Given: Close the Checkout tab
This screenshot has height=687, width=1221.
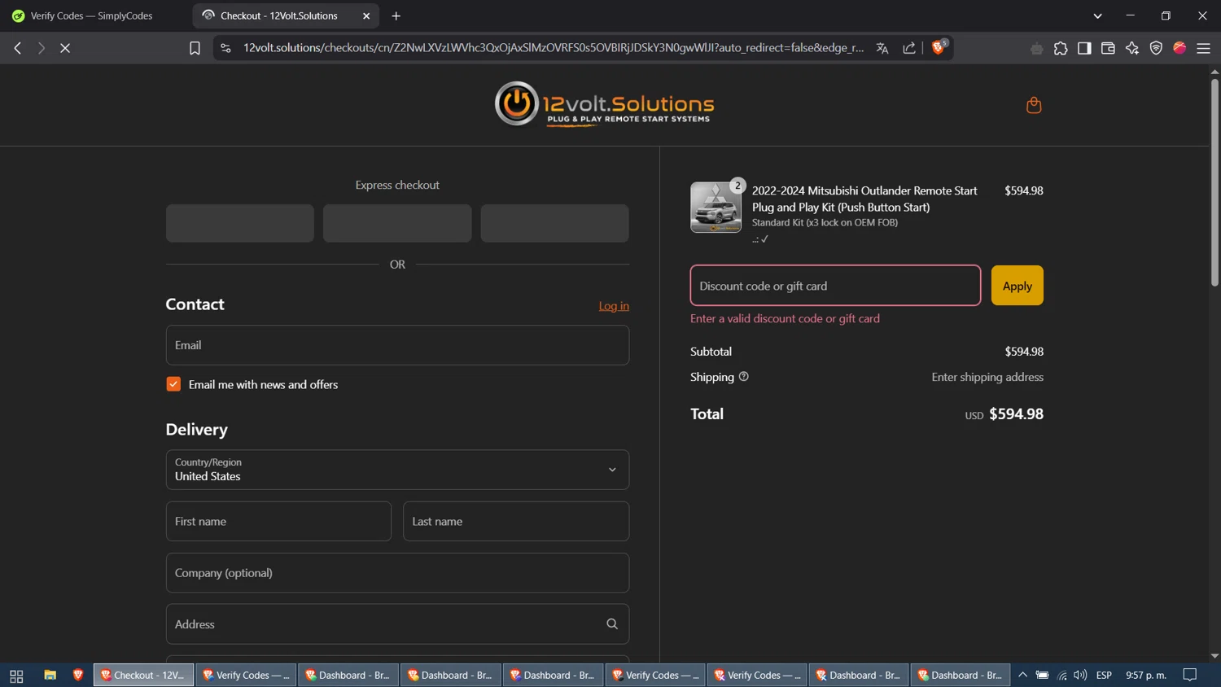Looking at the screenshot, I should coord(366,15).
